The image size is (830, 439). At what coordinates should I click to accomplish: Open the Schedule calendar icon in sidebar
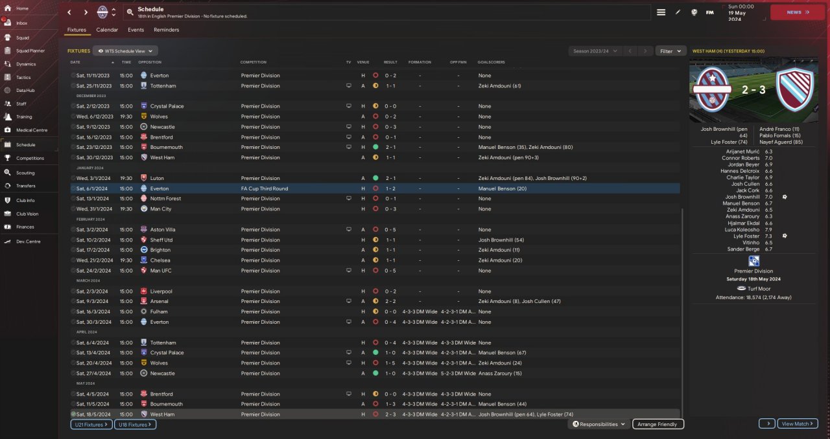pos(8,145)
